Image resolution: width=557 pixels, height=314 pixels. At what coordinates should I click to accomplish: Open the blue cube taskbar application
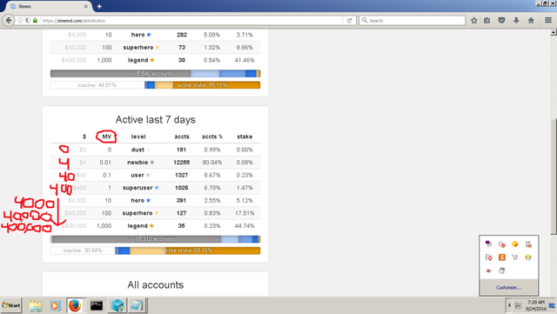117,305
